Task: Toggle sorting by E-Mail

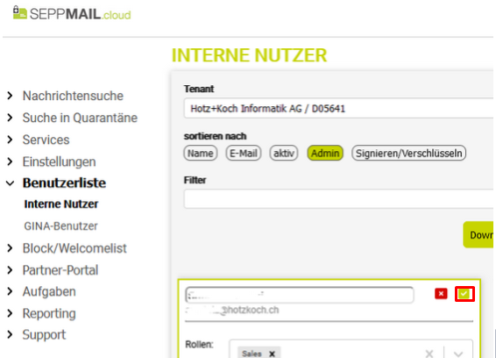Action: pyautogui.click(x=244, y=153)
